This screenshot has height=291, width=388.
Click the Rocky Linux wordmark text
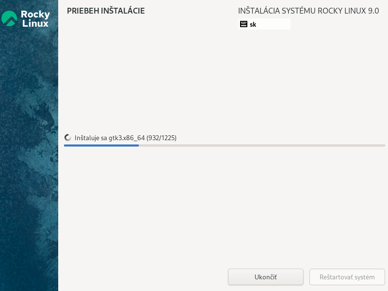click(x=35, y=18)
